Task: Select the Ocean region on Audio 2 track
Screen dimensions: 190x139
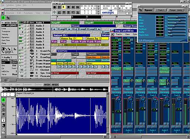Action: [94, 26]
